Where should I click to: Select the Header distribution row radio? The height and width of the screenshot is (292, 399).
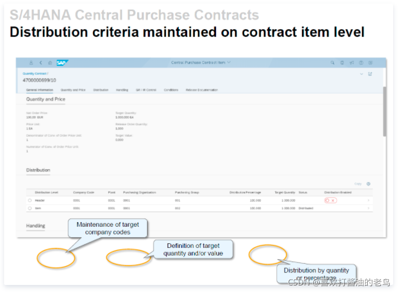[x=30, y=200]
